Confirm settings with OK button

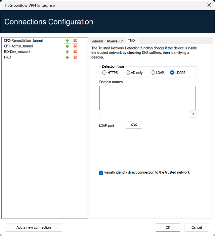168,227
